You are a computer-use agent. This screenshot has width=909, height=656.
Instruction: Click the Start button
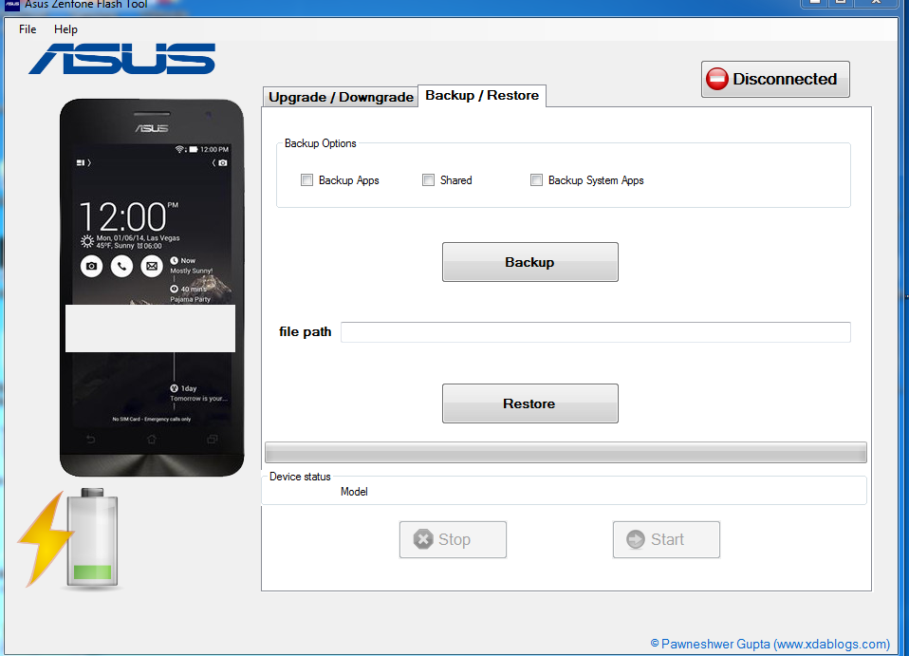(x=666, y=539)
